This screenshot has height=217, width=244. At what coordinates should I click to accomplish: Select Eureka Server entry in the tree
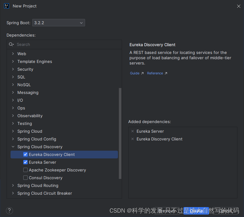[43, 162]
